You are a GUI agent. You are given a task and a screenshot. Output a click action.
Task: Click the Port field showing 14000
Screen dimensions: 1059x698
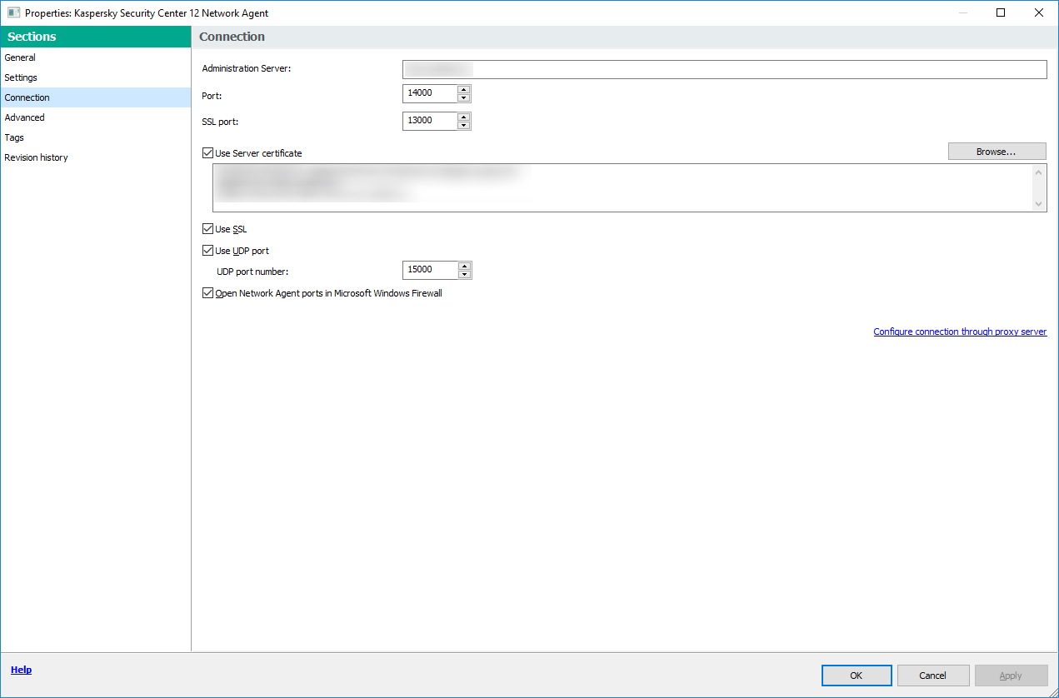(430, 93)
